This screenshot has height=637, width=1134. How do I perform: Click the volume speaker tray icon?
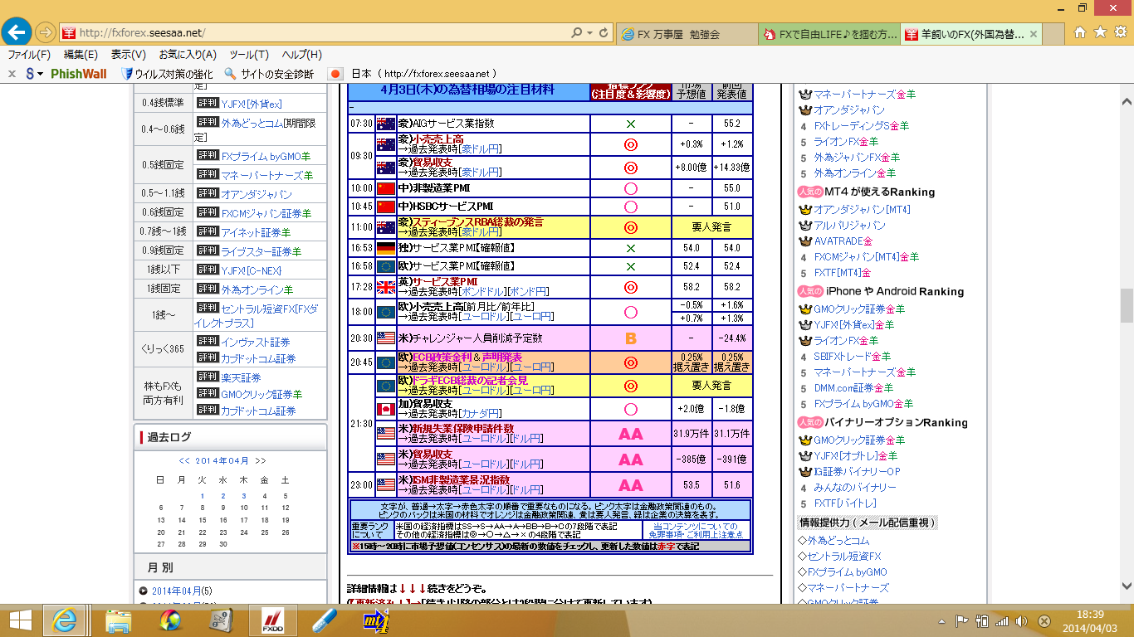(x=1022, y=620)
